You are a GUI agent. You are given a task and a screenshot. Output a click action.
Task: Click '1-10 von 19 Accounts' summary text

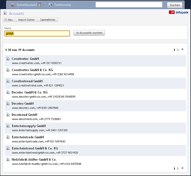click(20, 50)
